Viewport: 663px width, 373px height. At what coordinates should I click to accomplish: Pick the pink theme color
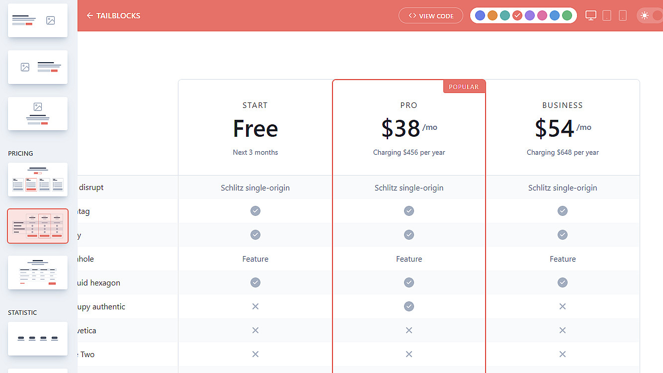(x=542, y=15)
